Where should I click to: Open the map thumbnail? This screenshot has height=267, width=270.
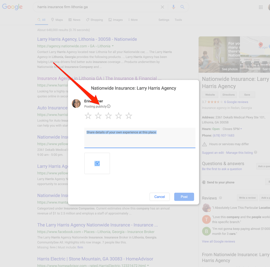(255, 46)
